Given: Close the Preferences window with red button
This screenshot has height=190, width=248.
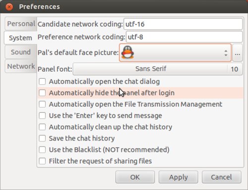Looking at the screenshot, I should click(9, 7).
